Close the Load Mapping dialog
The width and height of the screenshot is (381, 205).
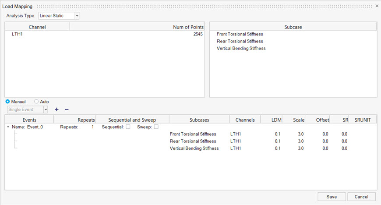377,6
